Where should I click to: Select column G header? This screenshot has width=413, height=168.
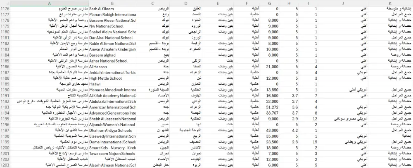[269, 3]
